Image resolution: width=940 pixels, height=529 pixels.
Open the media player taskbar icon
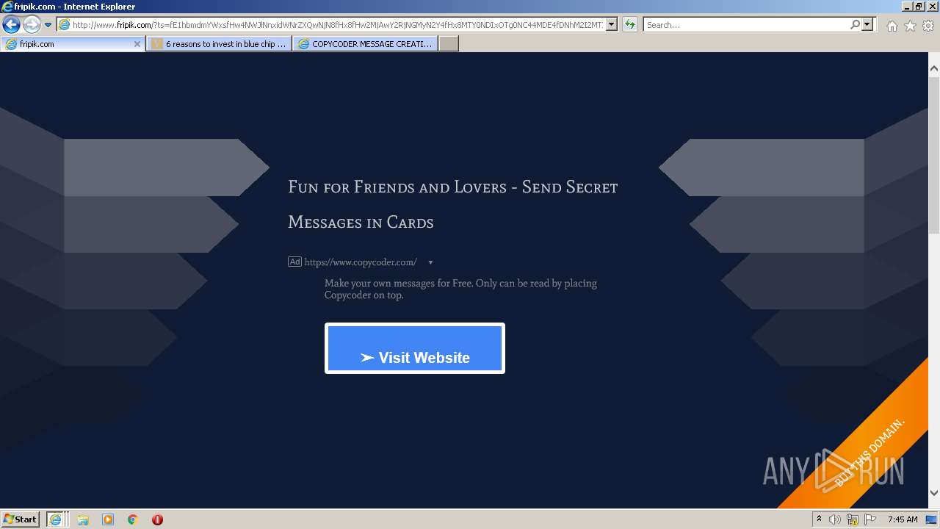click(108, 519)
